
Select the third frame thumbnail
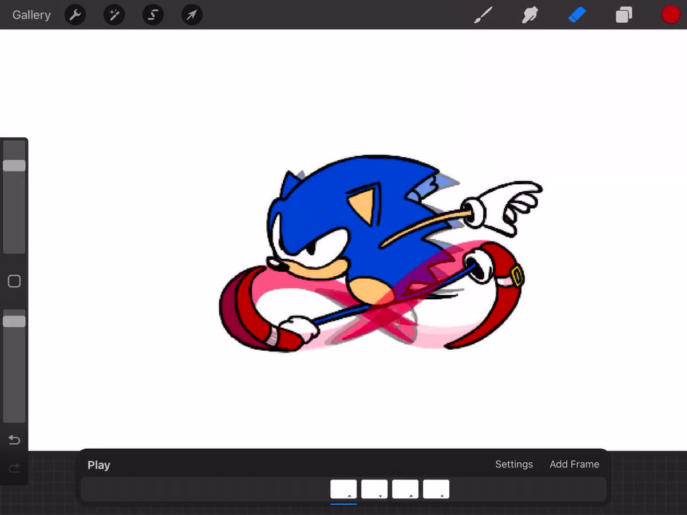(x=405, y=489)
